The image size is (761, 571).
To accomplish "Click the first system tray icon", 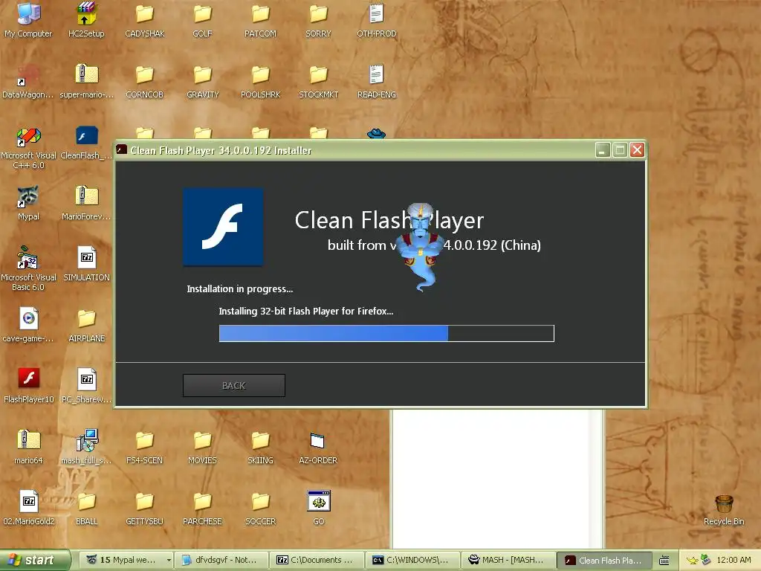I will [692, 561].
